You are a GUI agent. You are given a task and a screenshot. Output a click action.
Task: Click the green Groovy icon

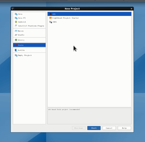(16, 40)
